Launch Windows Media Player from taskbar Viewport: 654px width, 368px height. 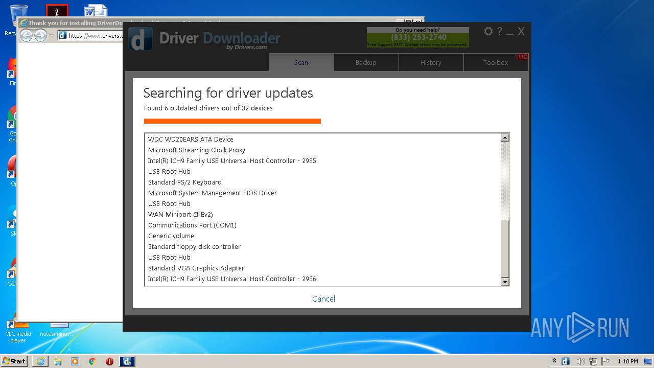75,361
